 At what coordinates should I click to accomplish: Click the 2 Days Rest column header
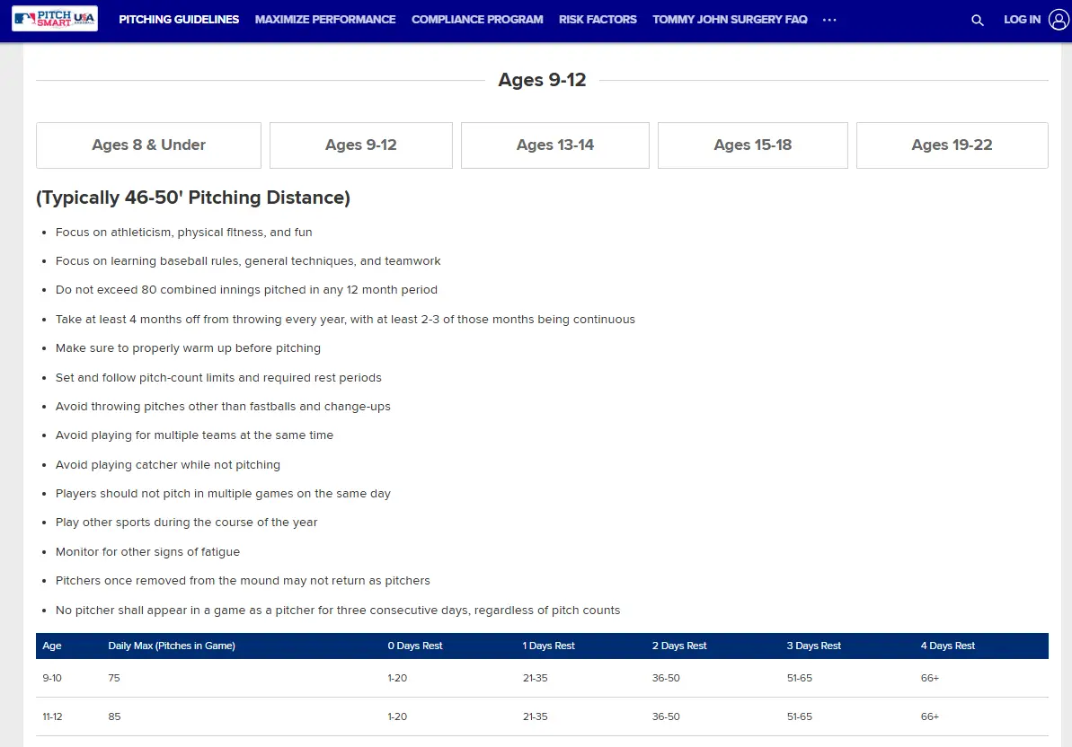(x=679, y=646)
